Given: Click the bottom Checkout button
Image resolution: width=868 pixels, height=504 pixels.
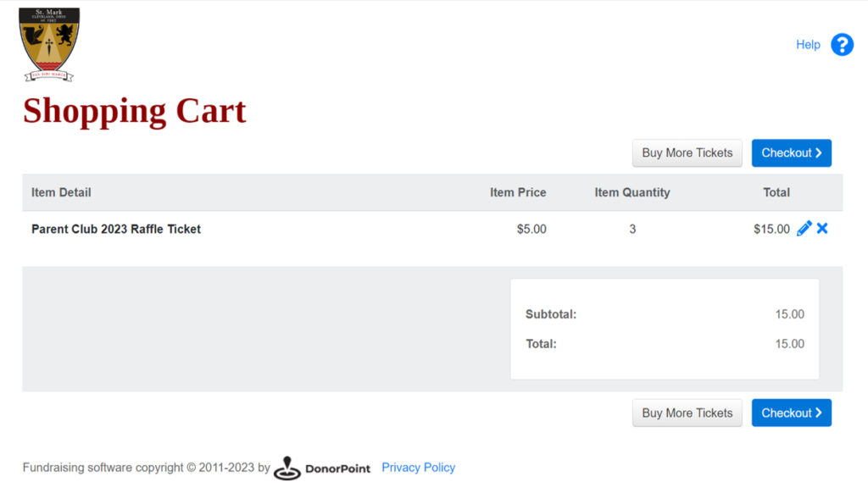Looking at the screenshot, I should coord(791,413).
